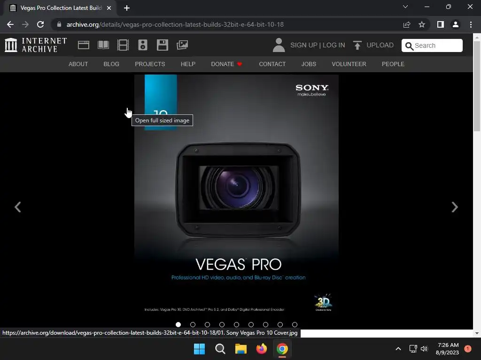Show next image with right chevron

pos(455,207)
